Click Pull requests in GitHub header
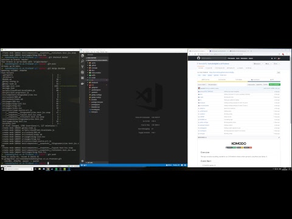The height and width of the screenshot is (219, 292). (231, 58)
